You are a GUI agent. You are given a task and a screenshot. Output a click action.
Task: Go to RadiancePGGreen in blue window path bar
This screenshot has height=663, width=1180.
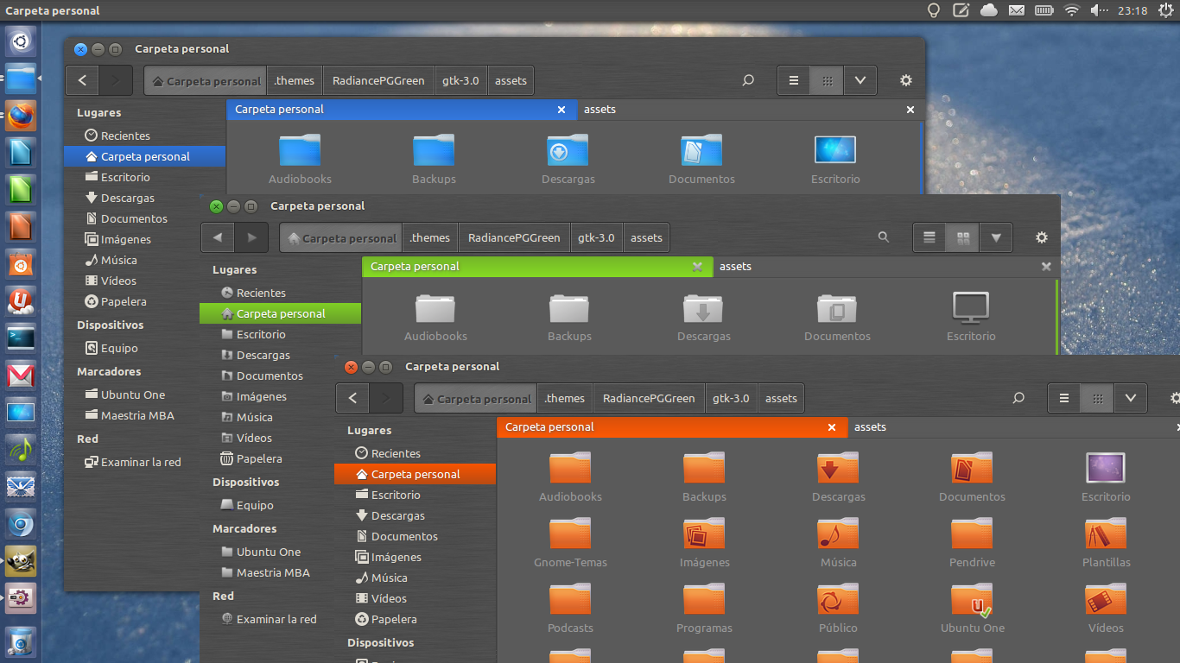pos(378,80)
